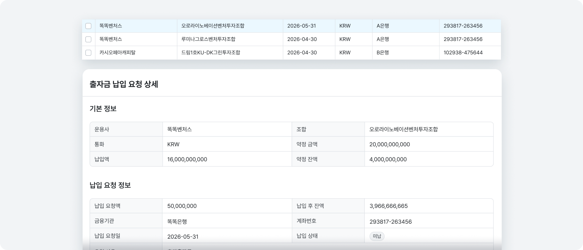This screenshot has width=583, height=250.
Task: Click 약정 잔액 value 4,000,000,000
Action: (388, 160)
